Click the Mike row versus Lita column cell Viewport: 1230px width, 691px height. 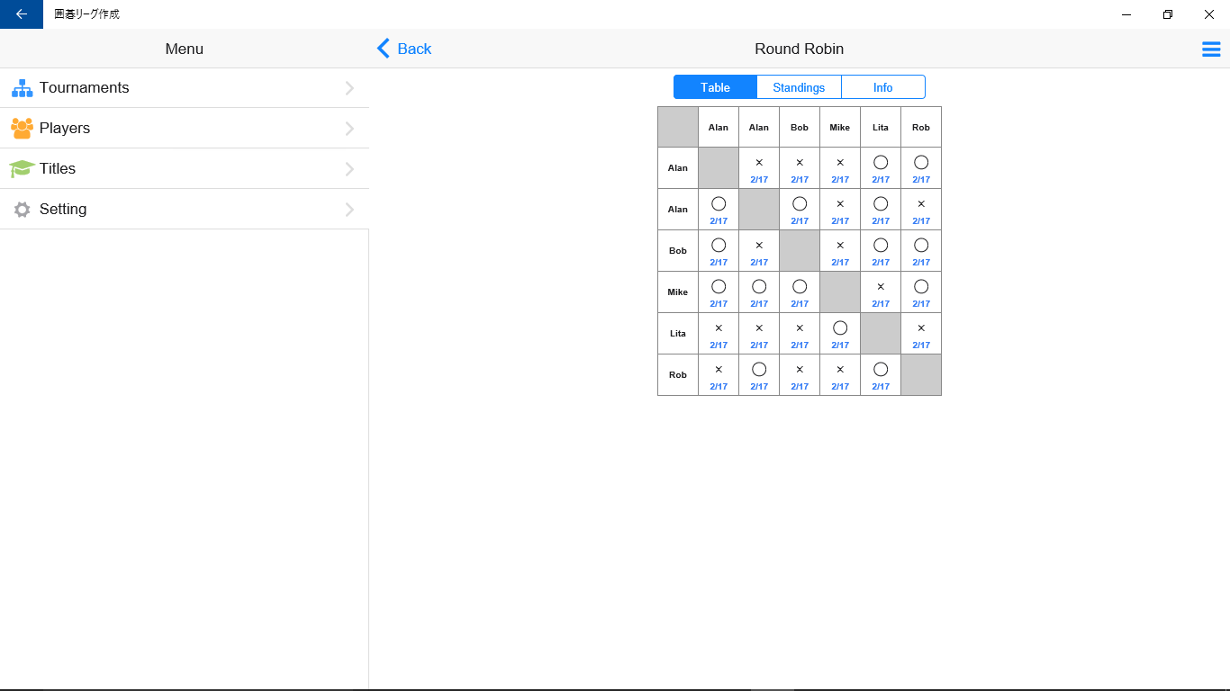click(x=881, y=292)
